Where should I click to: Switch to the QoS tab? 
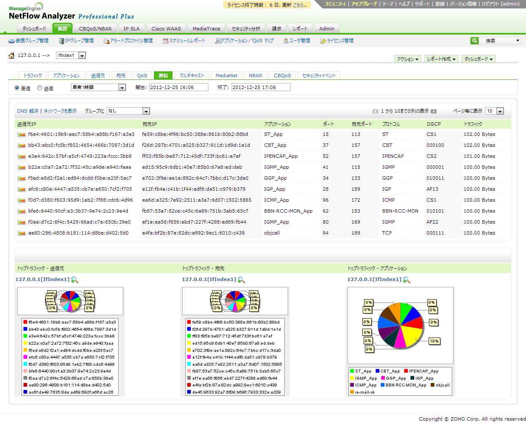[x=142, y=76]
